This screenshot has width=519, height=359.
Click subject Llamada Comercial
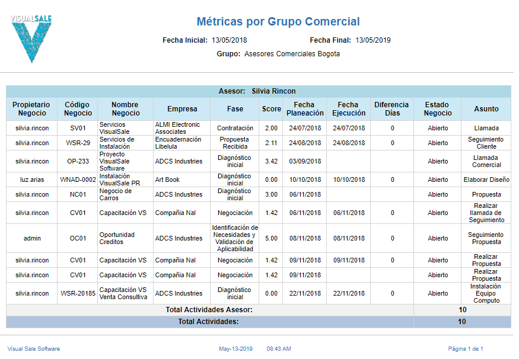[x=486, y=161]
